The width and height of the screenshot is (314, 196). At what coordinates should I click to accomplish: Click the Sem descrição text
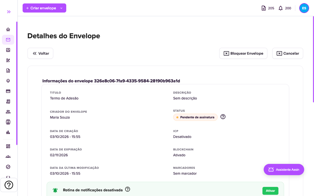click(x=185, y=98)
